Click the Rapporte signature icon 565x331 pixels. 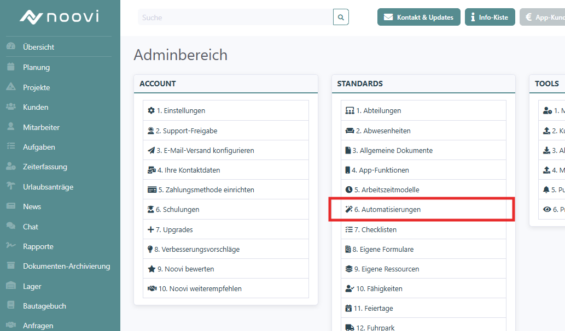pos(11,246)
